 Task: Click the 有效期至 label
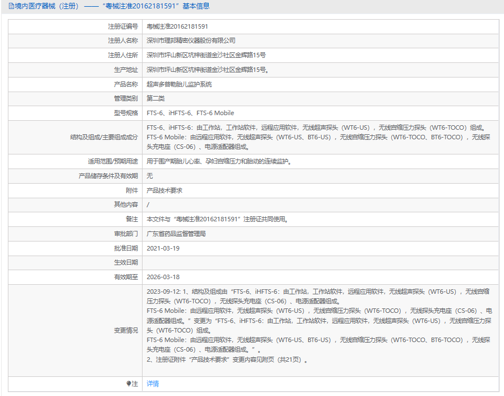[126, 277]
